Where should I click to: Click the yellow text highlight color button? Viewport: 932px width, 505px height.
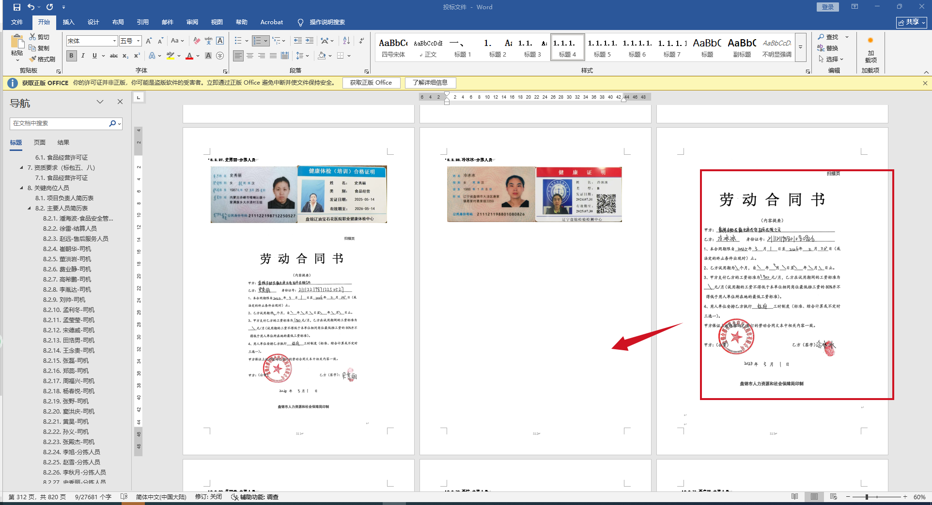tap(170, 56)
